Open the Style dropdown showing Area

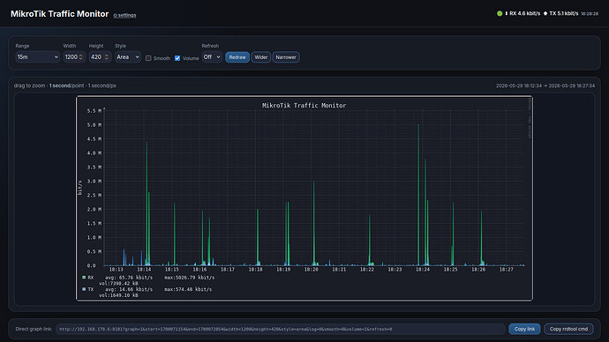[128, 57]
